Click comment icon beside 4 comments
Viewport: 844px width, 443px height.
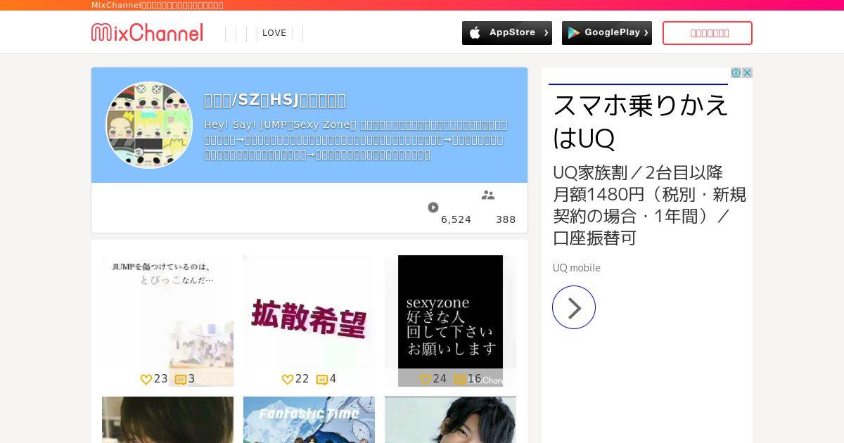click(322, 380)
